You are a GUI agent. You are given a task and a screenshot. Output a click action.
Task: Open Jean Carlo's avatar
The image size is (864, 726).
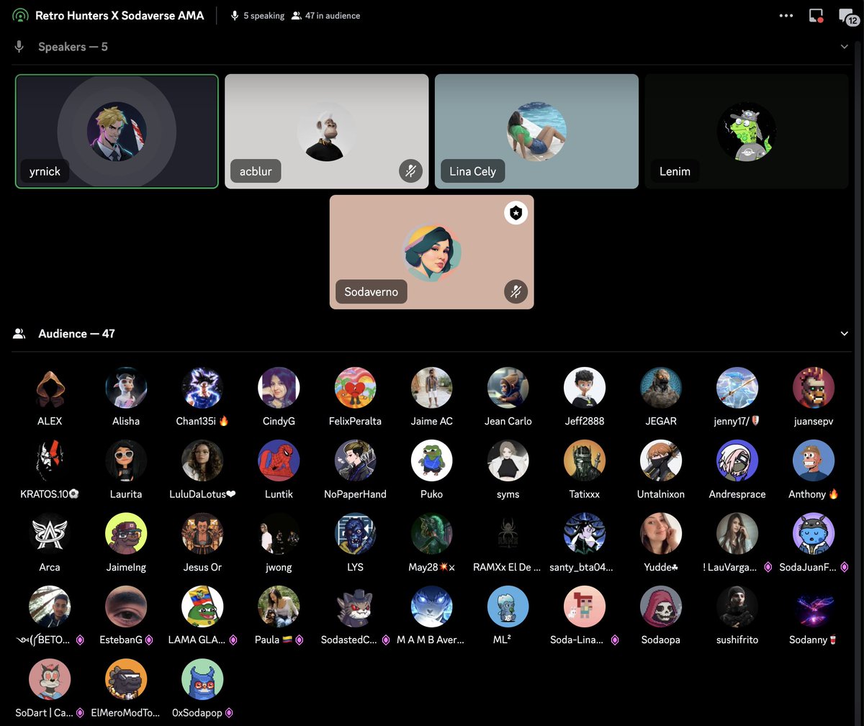508,388
